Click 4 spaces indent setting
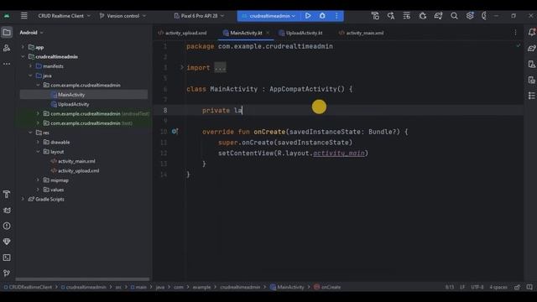Image resolution: width=537 pixels, height=302 pixels. coord(498,287)
